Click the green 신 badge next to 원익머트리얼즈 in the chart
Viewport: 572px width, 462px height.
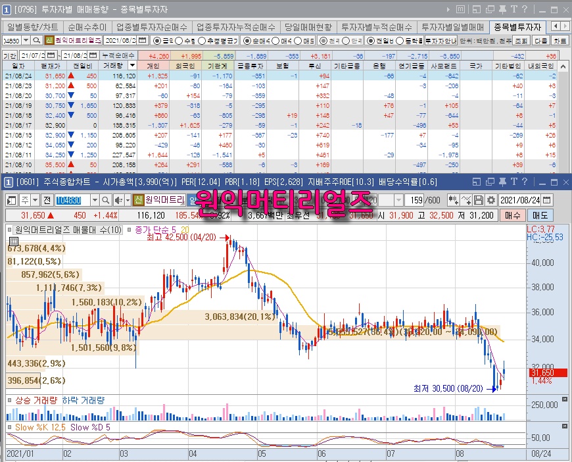coord(138,200)
